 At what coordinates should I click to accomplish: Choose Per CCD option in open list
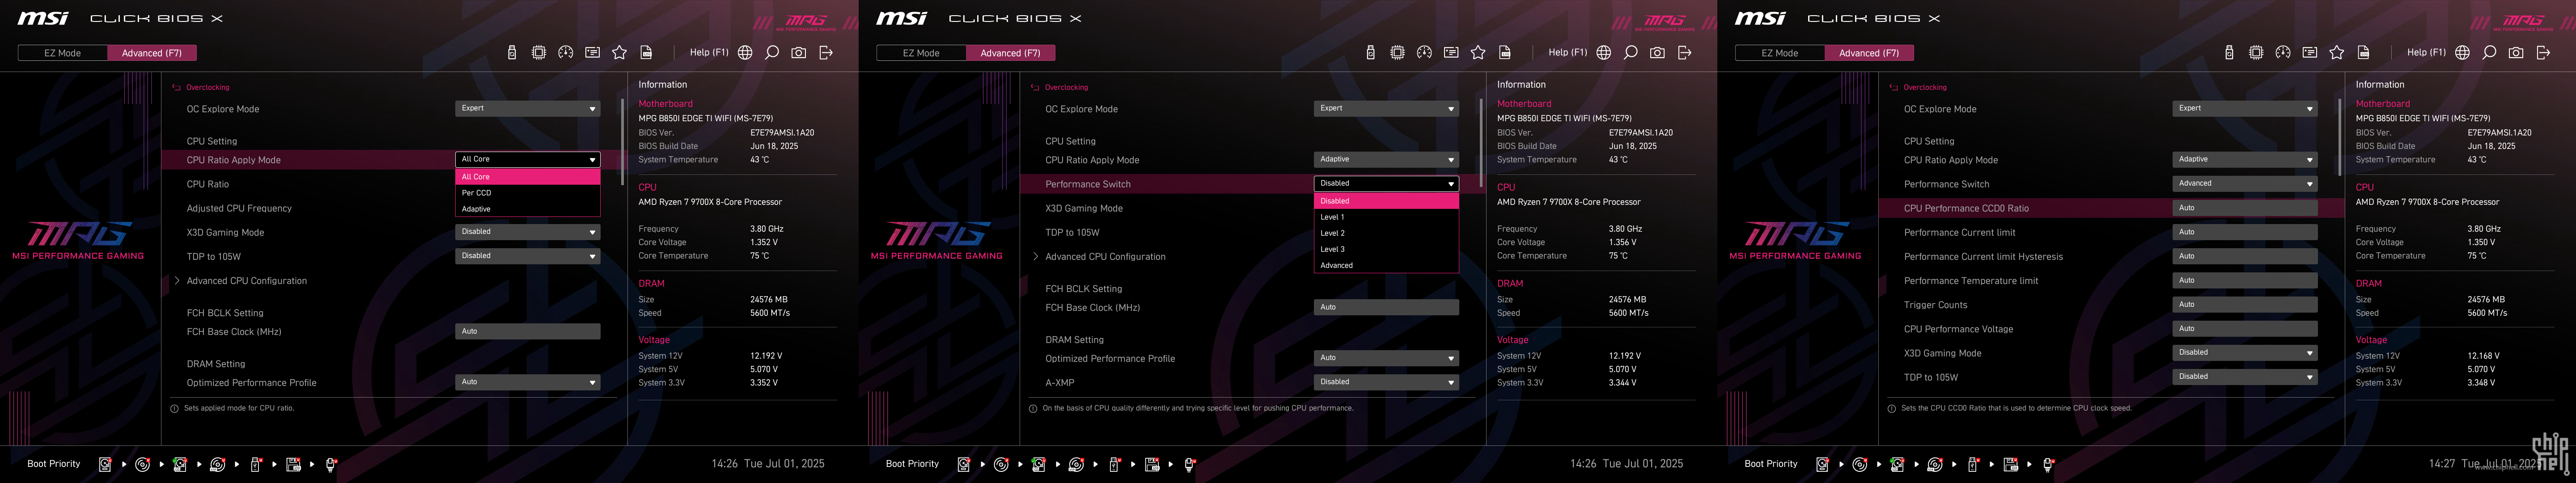[528, 193]
